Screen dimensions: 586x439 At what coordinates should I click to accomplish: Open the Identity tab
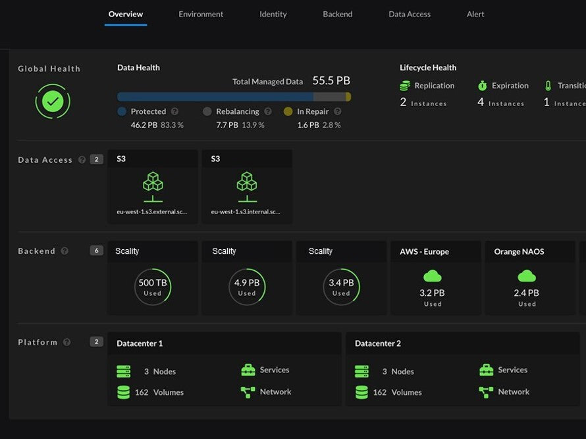273,14
